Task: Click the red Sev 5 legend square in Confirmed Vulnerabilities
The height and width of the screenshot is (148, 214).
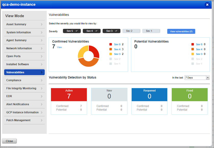Action: point(111,44)
